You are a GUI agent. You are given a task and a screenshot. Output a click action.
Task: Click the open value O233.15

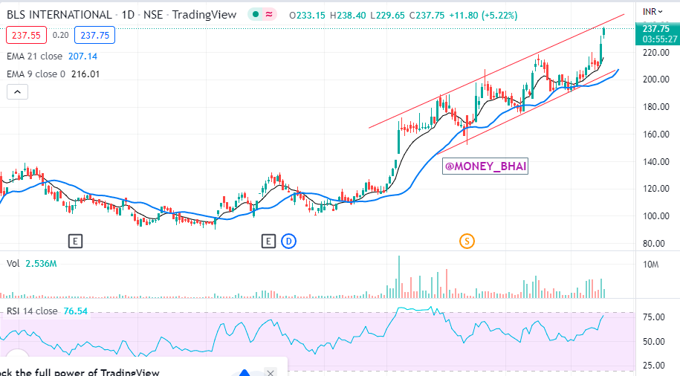(307, 15)
